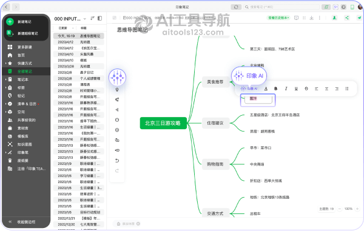
Task: Click the green share icon in note header
Action: coord(347,18)
